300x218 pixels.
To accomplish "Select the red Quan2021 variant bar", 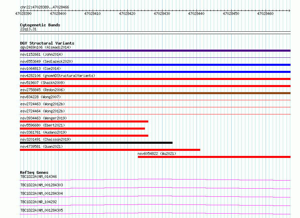I will pyautogui.click(x=110, y=150).
